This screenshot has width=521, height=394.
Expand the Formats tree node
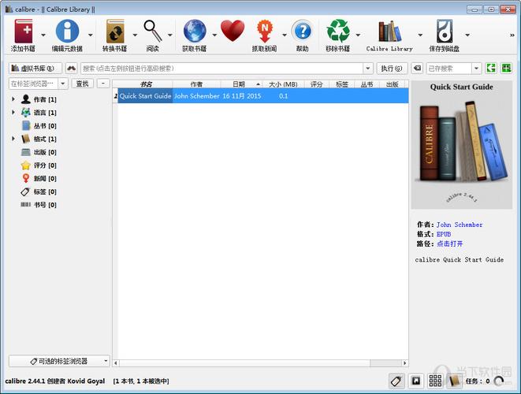coord(13,139)
